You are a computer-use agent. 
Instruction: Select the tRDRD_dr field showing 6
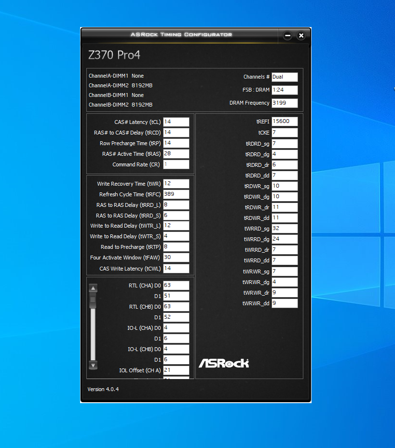pyautogui.click(x=285, y=164)
